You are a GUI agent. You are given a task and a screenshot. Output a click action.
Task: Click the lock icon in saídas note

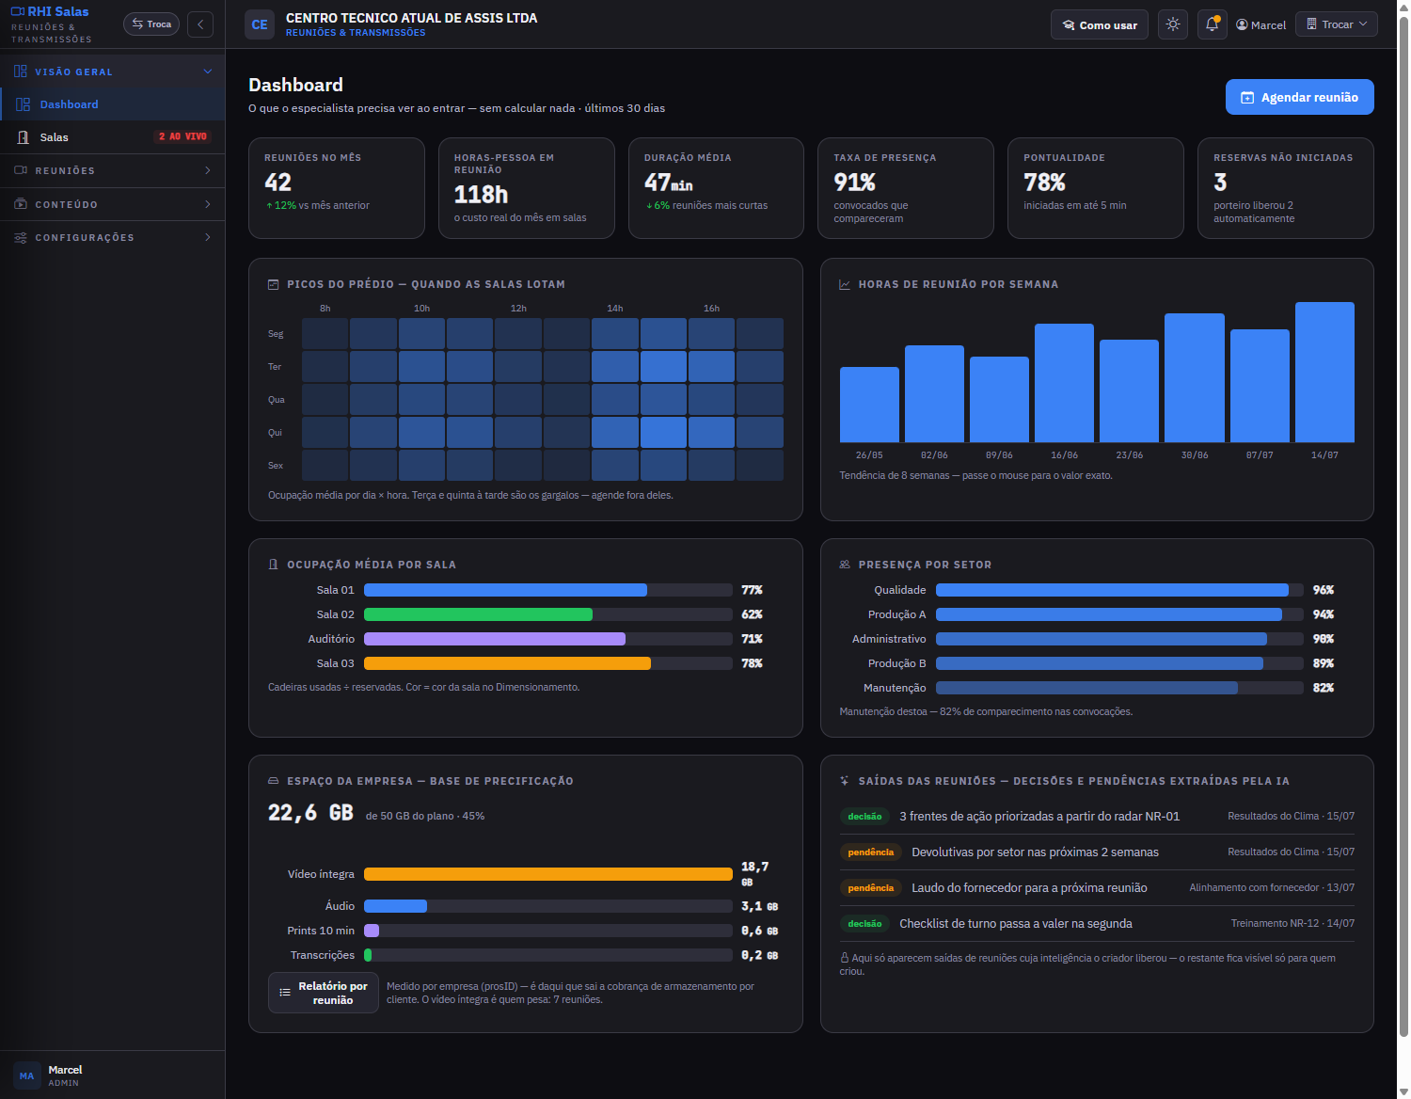[845, 958]
